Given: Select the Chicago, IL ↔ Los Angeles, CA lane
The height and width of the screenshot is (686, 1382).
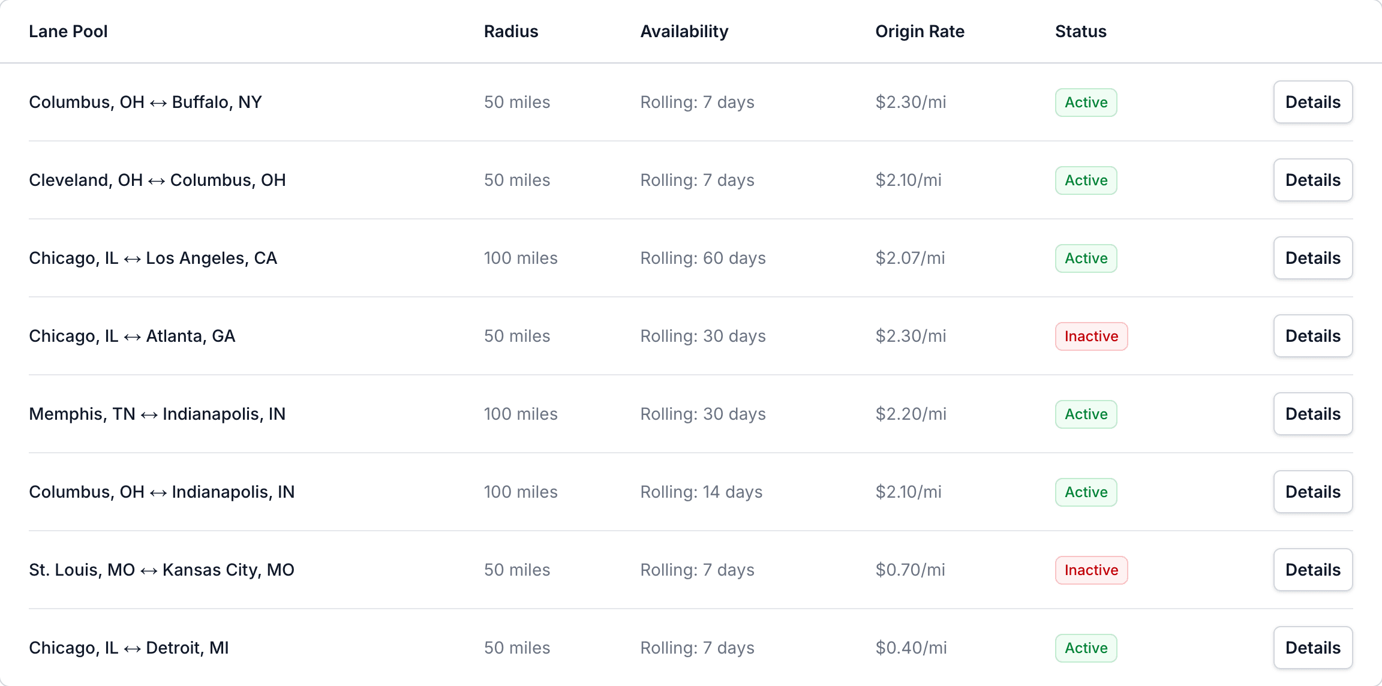Looking at the screenshot, I should pos(153,258).
